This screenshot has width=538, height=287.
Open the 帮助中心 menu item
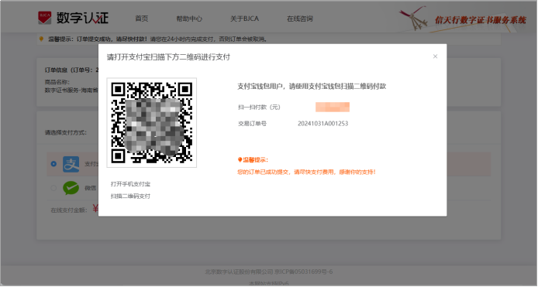click(x=189, y=19)
